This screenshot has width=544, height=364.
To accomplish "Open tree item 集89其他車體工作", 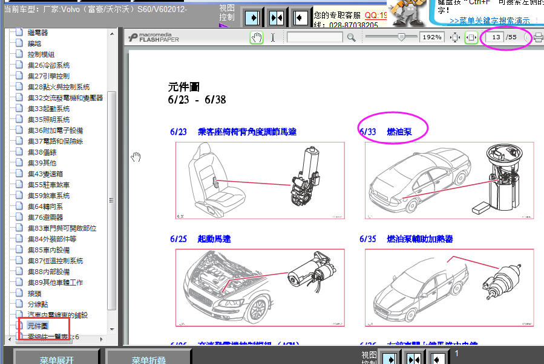I will click(56, 283).
